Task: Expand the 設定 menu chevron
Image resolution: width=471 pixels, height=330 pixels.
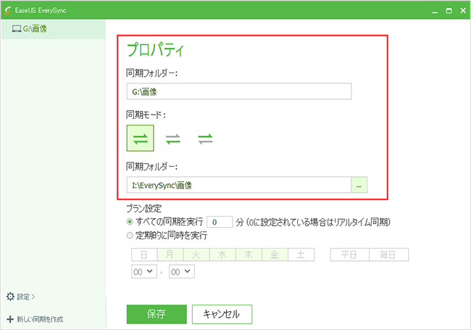Action: point(33,297)
